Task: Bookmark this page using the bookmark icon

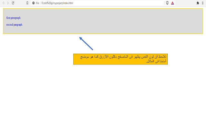Action: [27, 3]
